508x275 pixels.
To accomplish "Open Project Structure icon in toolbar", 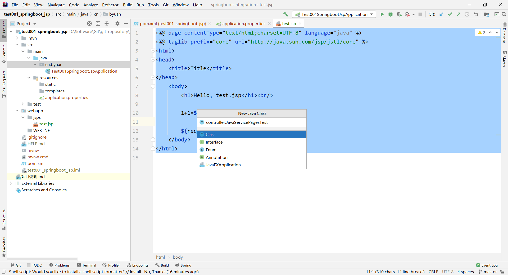I will point(487,14).
